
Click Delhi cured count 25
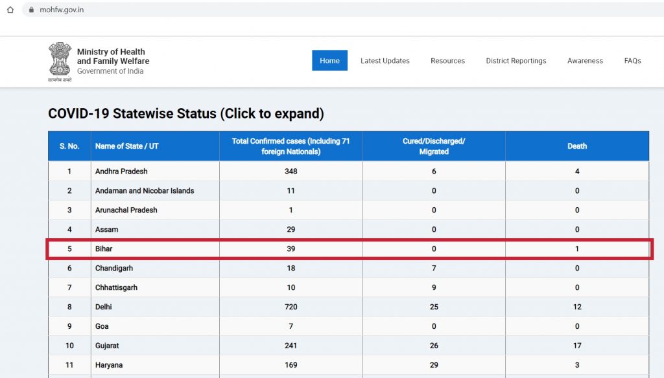[434, 307]
